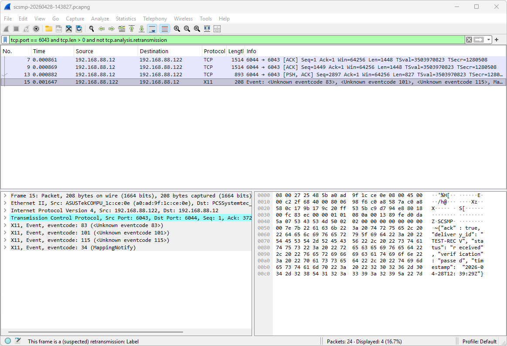Expand Internet Protocol Version 4 node

[5, 210]
